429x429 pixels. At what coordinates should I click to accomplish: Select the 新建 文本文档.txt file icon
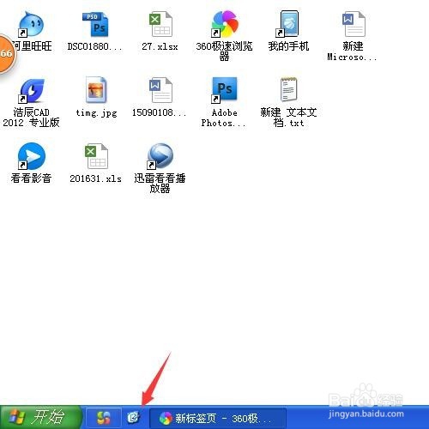(x=288, y=89)
